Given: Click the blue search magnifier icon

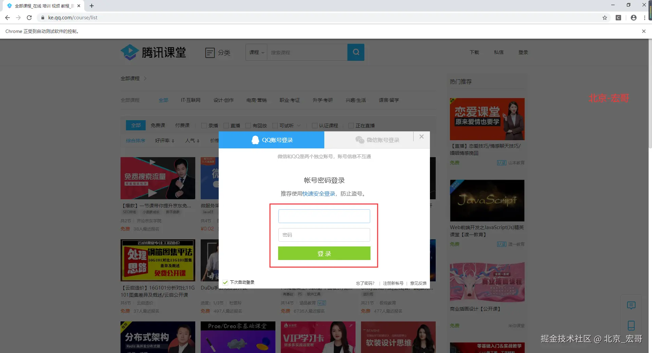Looking at the screenshot, I should pos(356,52).
